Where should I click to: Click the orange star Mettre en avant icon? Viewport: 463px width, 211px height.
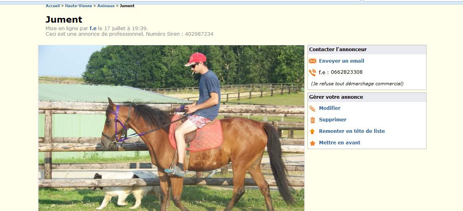tap(312, 143)
